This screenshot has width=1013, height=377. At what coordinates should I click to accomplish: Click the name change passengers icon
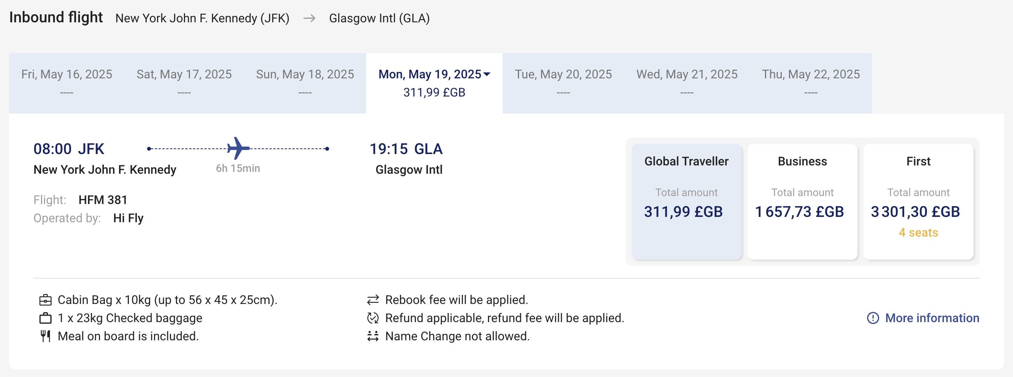[x=373, y=336]
